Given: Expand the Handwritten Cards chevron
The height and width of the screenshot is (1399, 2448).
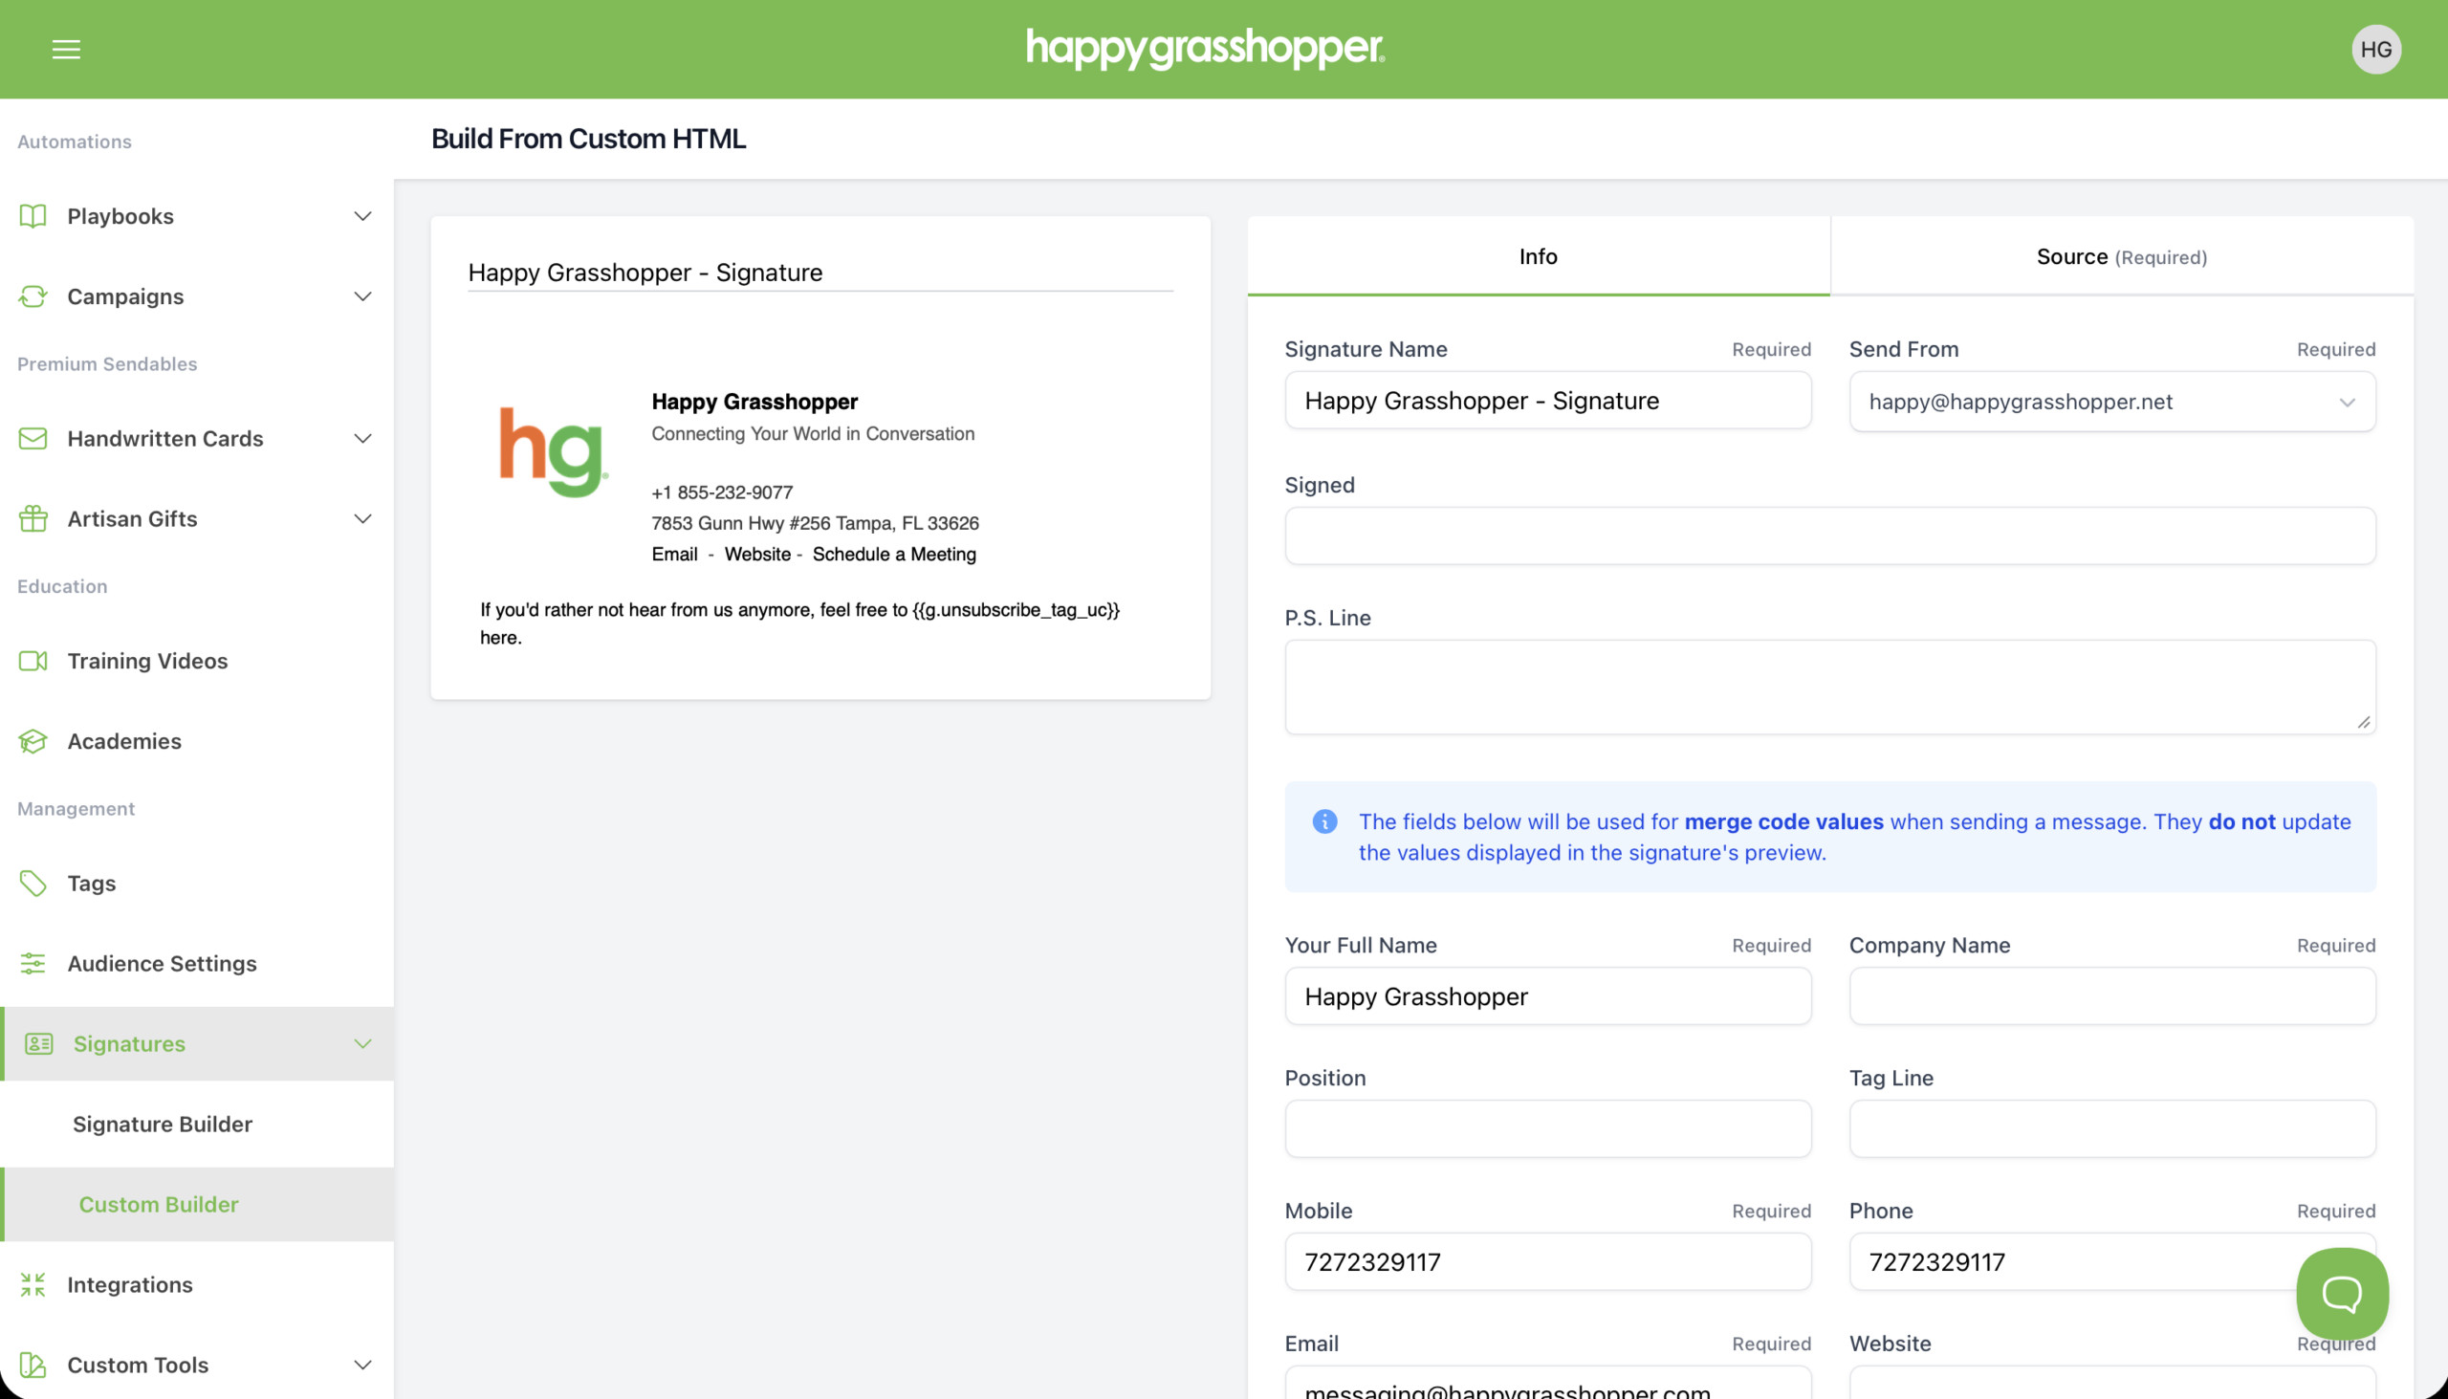Looking at the screenshot, I should point(362,439).
